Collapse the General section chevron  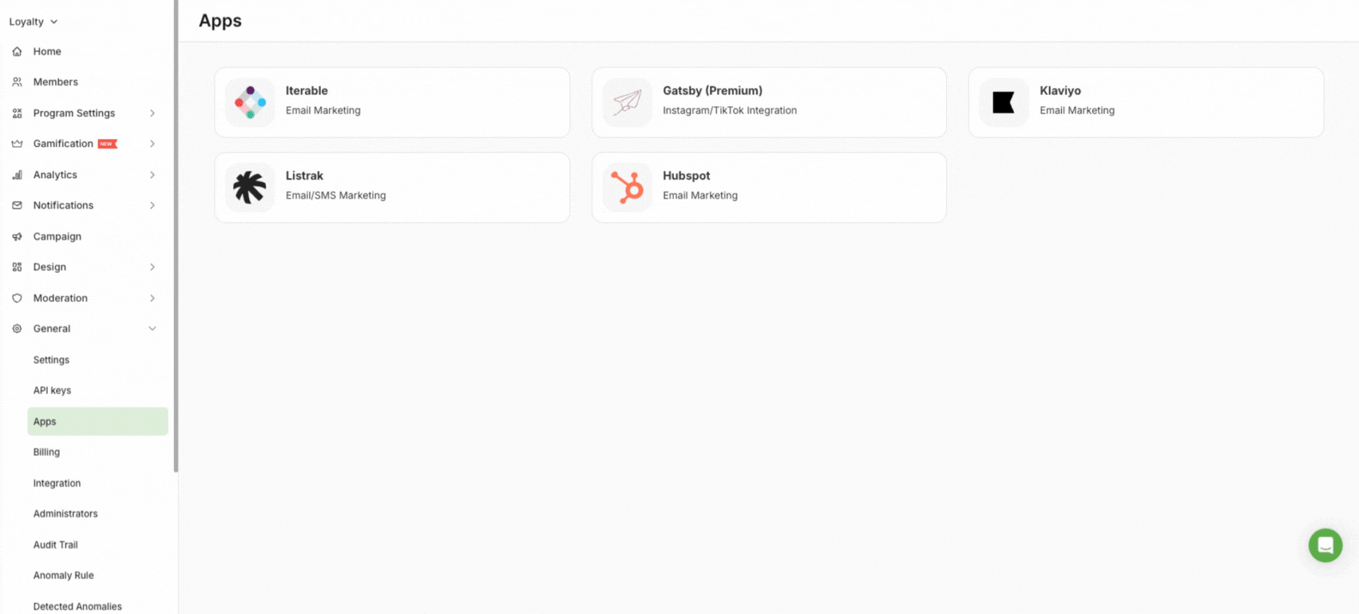[x=152, y=329]
